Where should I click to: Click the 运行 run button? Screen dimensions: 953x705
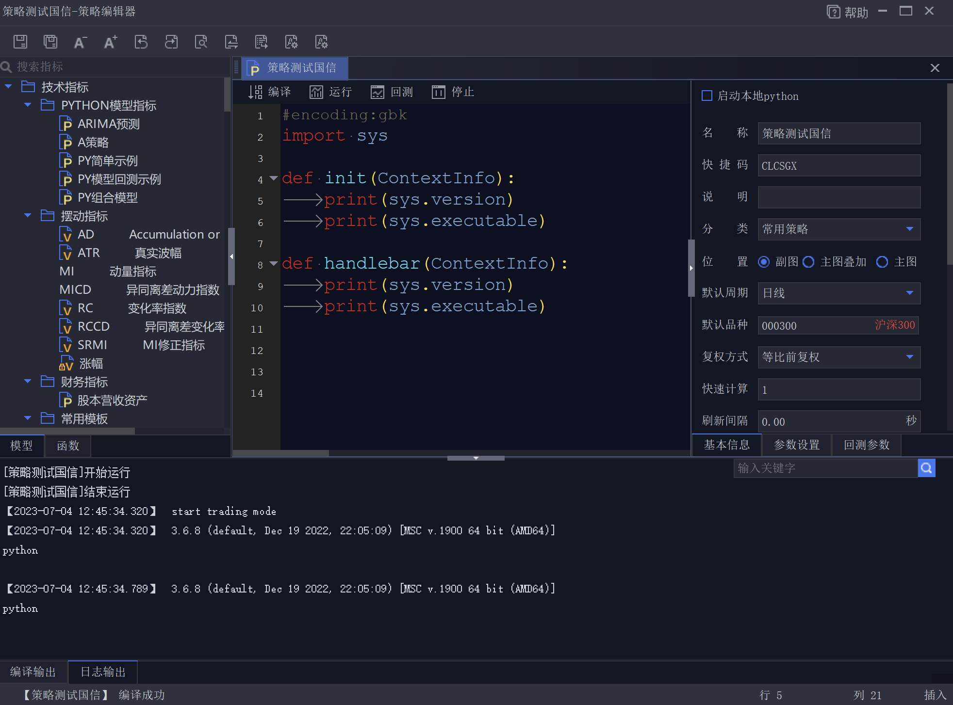[x=331, y=92]
